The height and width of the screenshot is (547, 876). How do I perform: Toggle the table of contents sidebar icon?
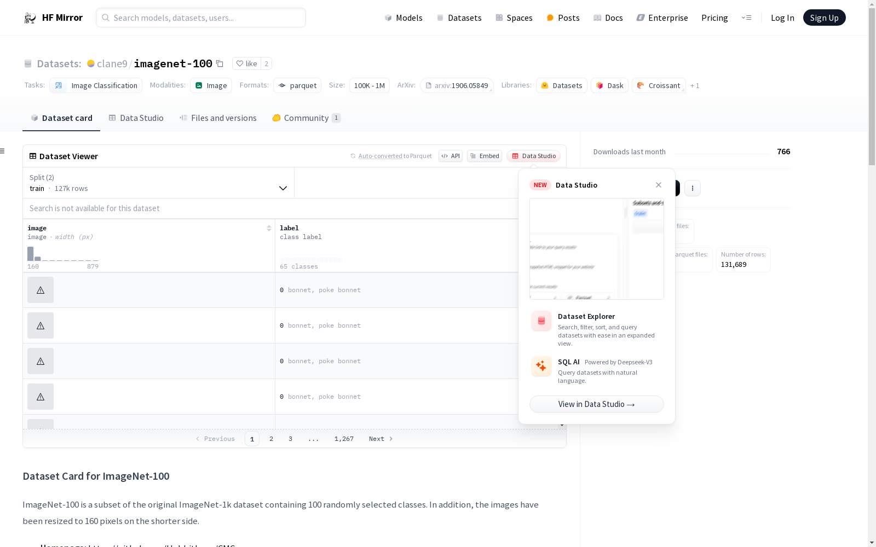2,151
